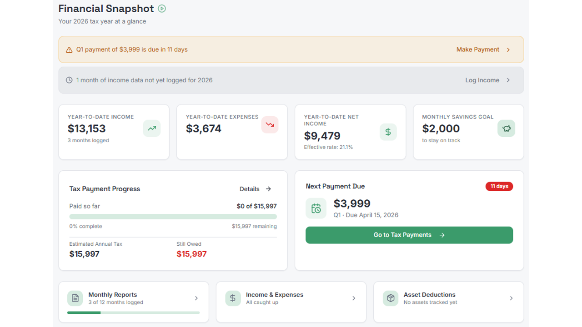Open the Details link in Tax Payment Progress
This screenshot has width=582, height=327.
pyautogui.click(x=256, y=189)
